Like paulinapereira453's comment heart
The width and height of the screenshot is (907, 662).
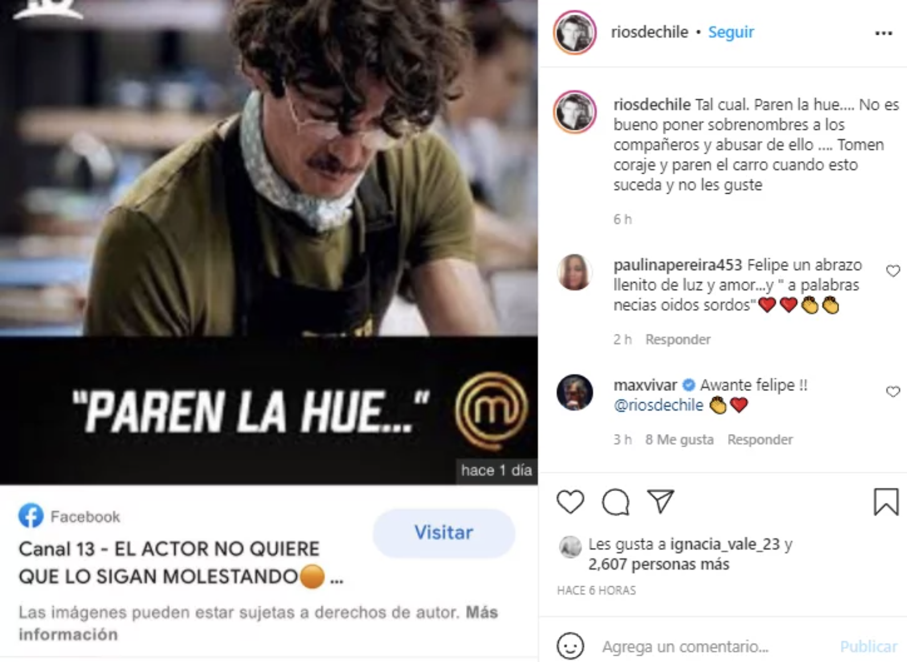pos(893,271)
